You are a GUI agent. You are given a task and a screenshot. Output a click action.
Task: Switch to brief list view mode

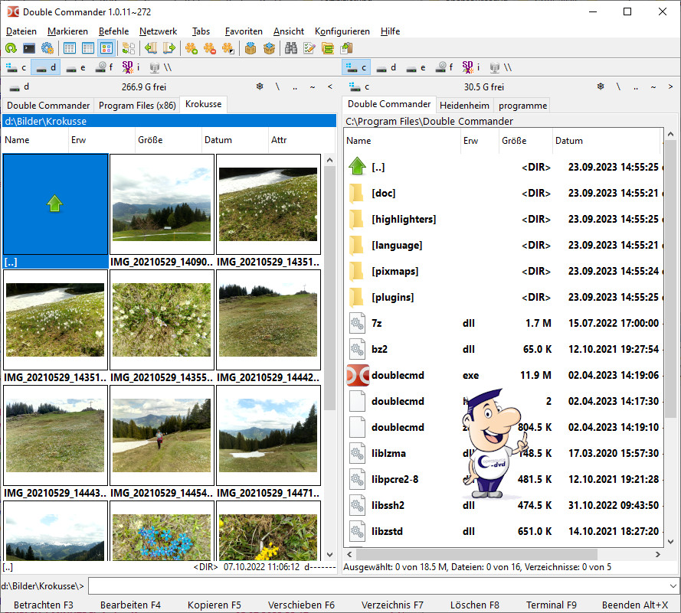70,48
